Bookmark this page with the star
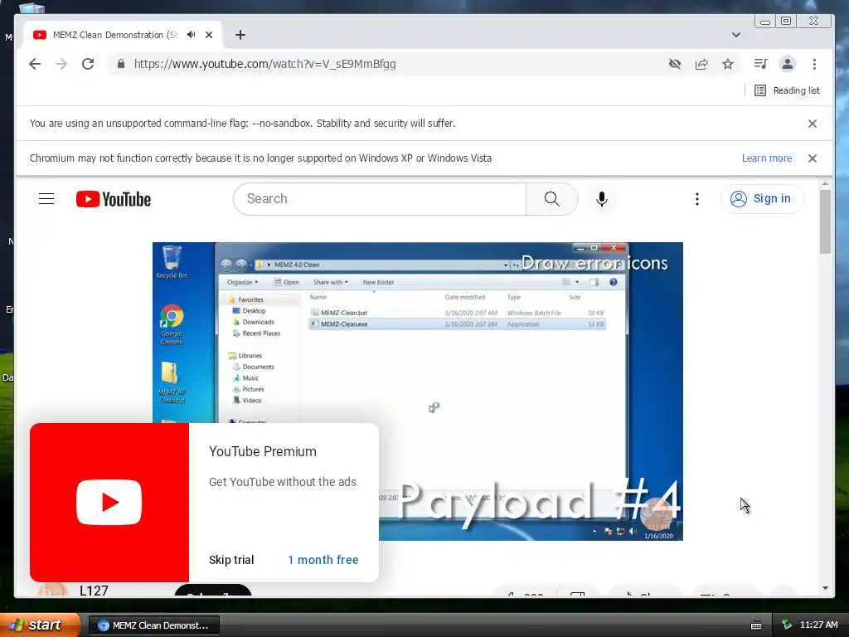The width and height of the screenshot is (849, 637). pos(728,64)
